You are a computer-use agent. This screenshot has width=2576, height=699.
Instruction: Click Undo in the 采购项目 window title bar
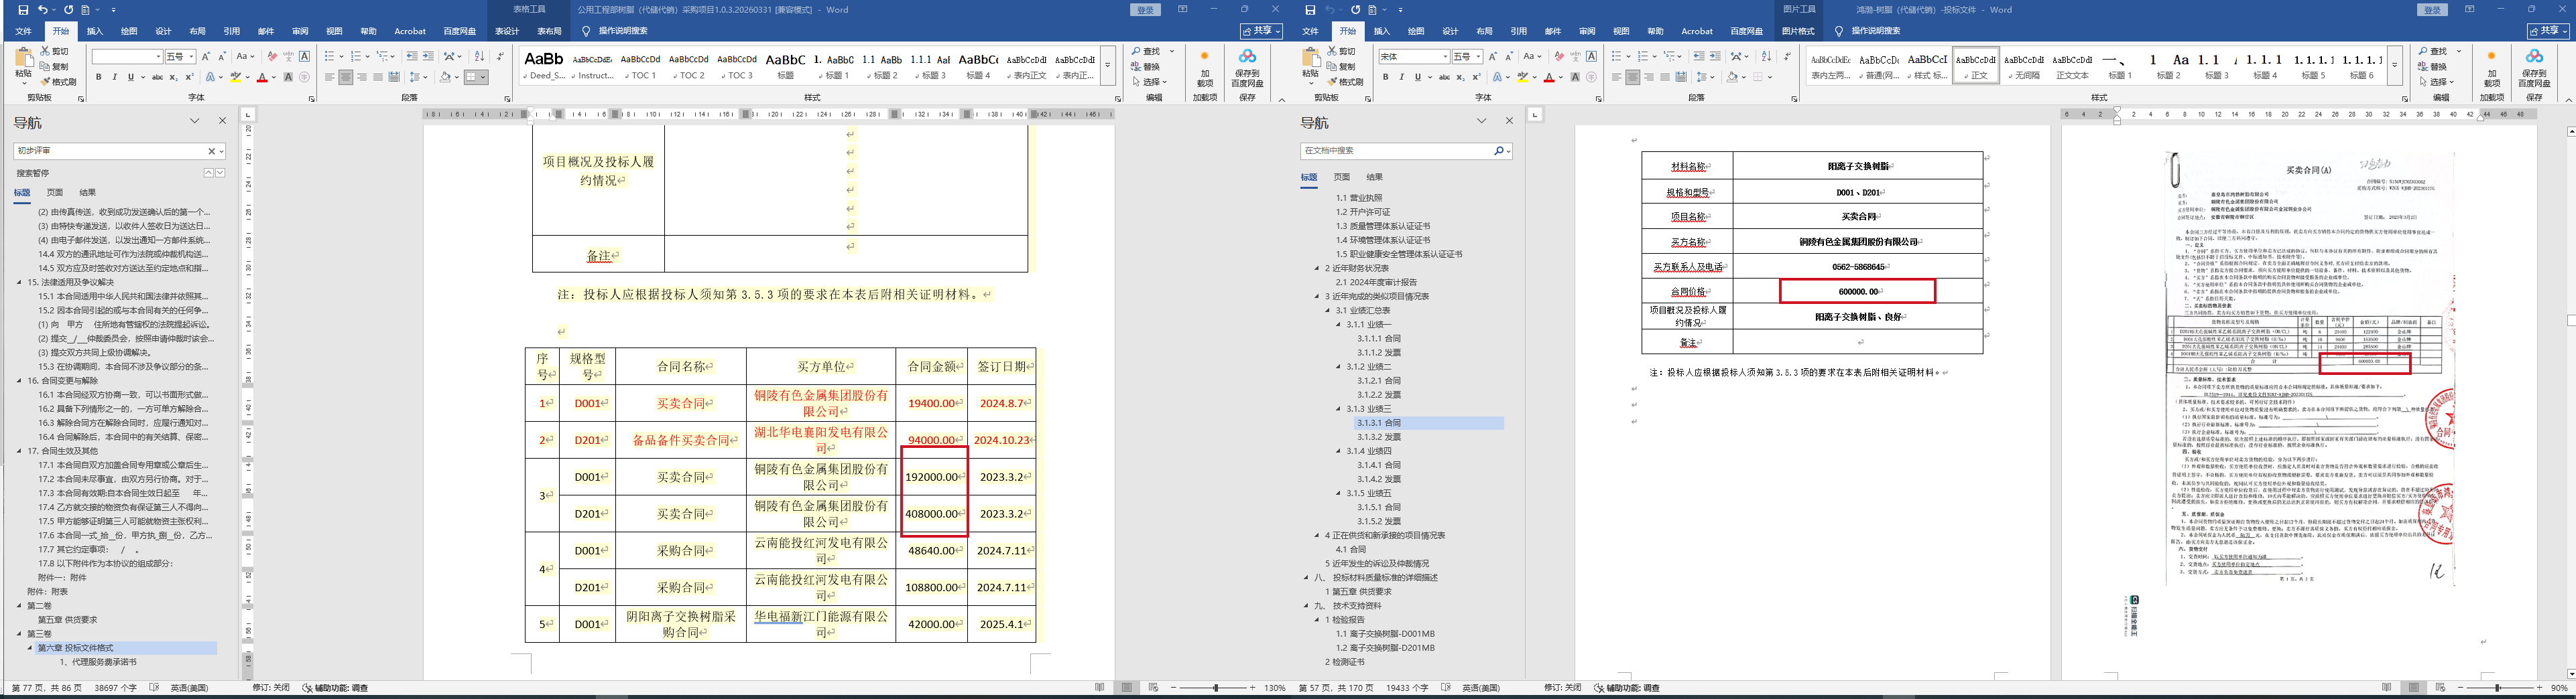(x=43, y=10)
